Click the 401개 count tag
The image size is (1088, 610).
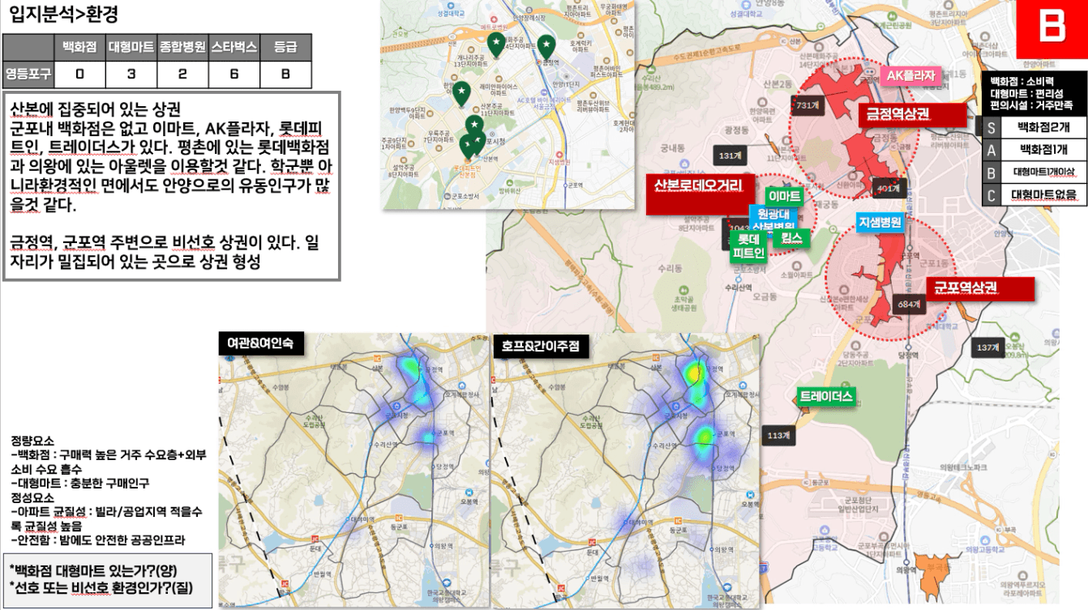[889, 189]
